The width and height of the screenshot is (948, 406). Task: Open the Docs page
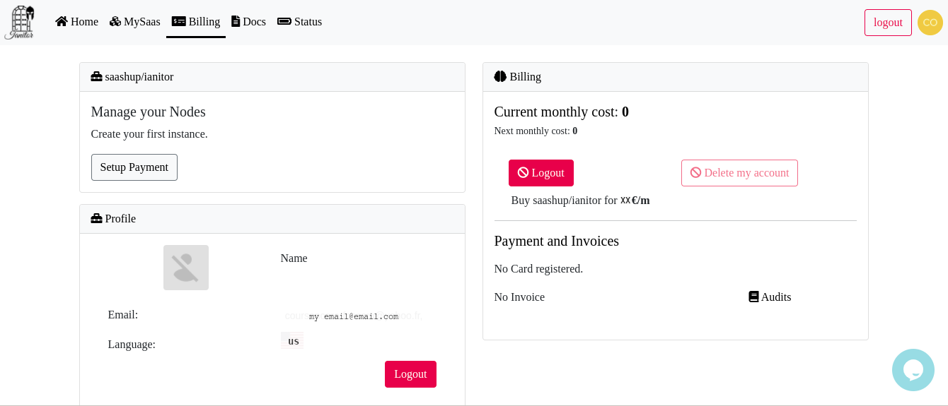[248, 22]
